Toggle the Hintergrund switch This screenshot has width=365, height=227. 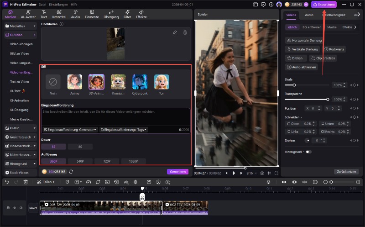(309, 152)
